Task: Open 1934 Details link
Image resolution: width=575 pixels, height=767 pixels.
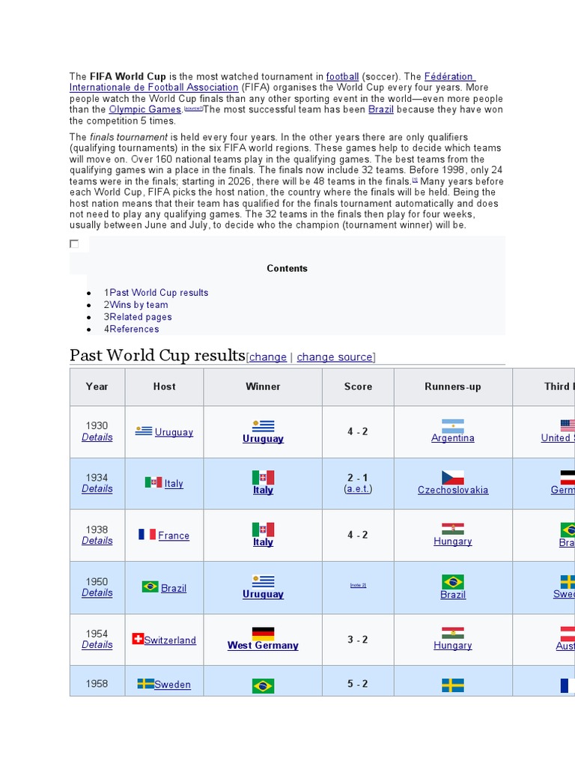Action: (97, 488)
